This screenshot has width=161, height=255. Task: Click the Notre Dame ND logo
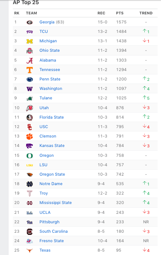pyautogui.click(x=29, y=184)
